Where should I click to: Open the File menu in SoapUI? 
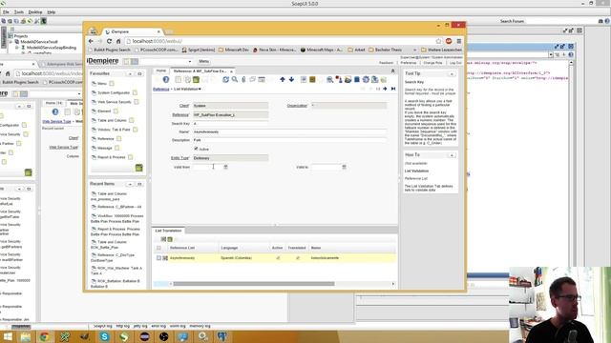tap(6, 12)
